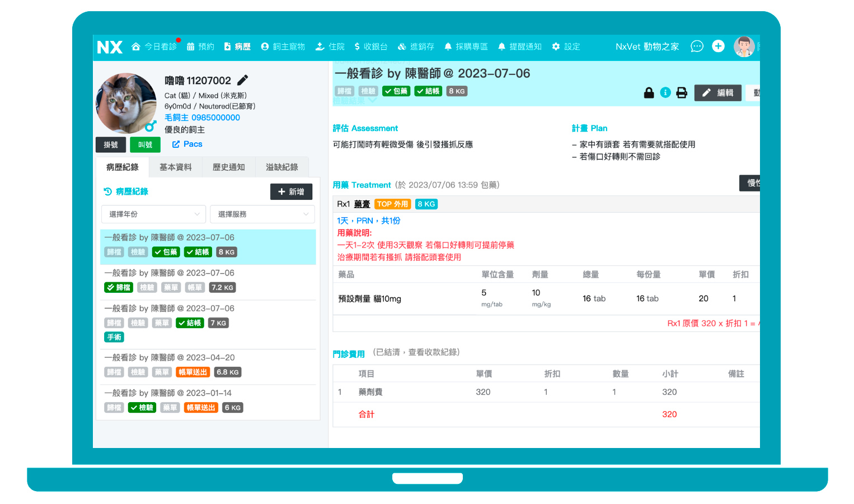The height and width of the screenshot is (504, 854).
Task: Click the orange TOP 外用 tag
Action: 392,204
